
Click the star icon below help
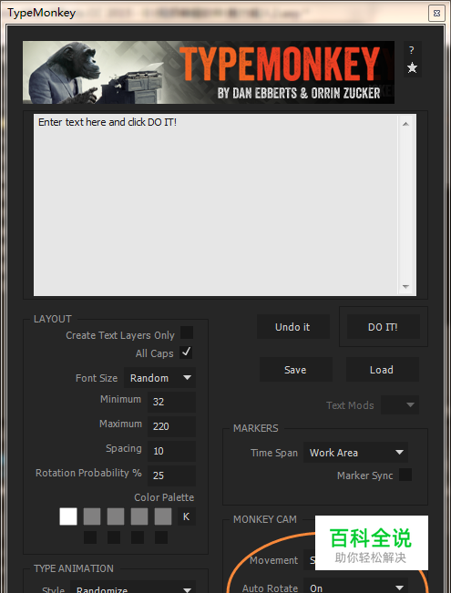[412, 68]
